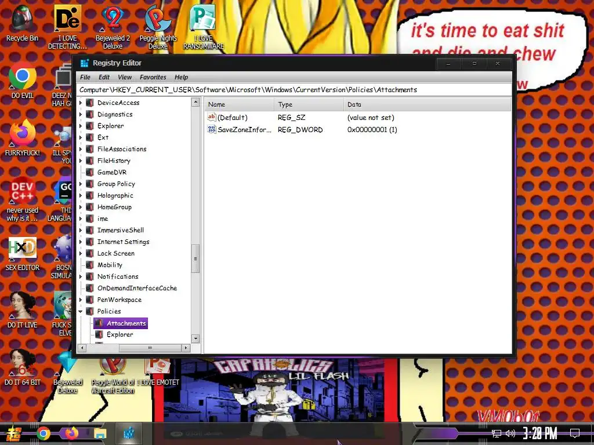Click the Registry Editor taskbar button
Viewport: 594px width, 445px height.
tap(129, 433)
